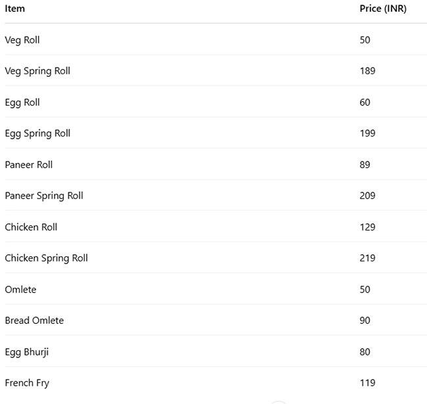
Task: Click the Item column header
Action: click(x=14, y=9)
